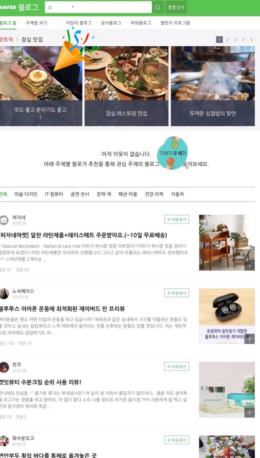Add 란코 as neighbor with 이웃추가
The image size is (260, 458).
point(177,366)
